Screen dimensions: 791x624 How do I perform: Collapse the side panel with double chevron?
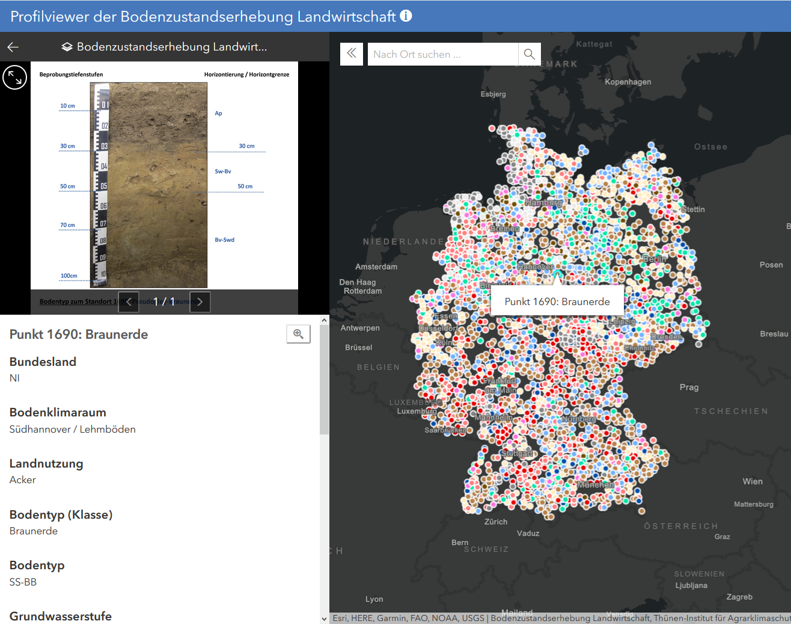click(x=352, y=54)
